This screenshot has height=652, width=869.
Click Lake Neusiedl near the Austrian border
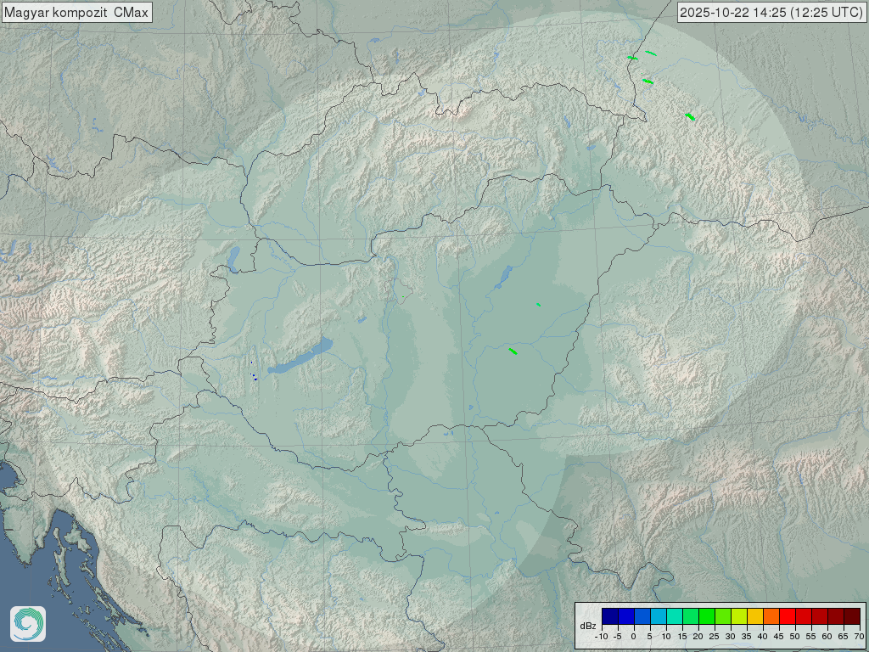(x=233, y=256)
